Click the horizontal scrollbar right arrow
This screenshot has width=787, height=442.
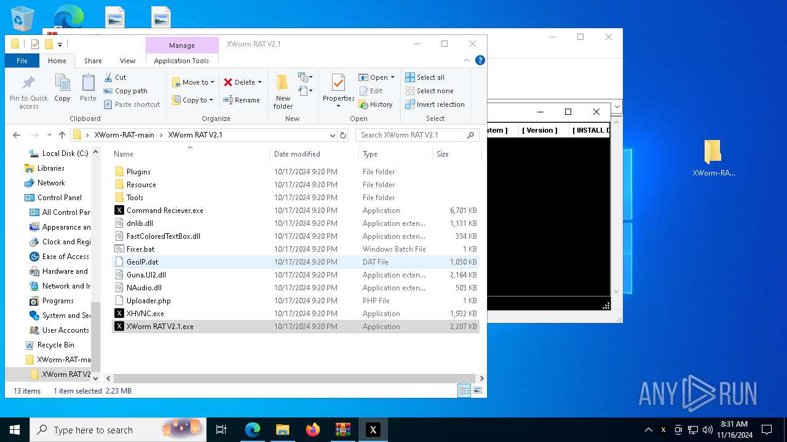[x=481, y=379]
